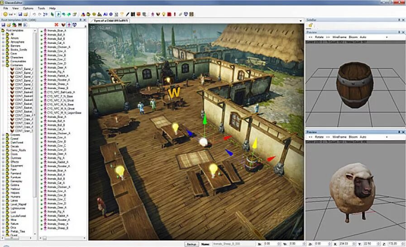Expand the Atmosphere tree folder
This screenshot has height=247, width=406.
click(x=3, y=42)
